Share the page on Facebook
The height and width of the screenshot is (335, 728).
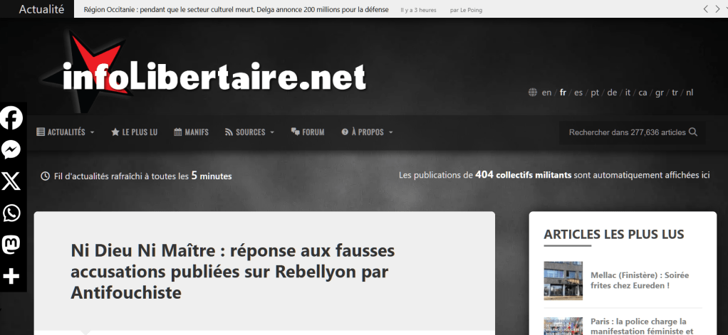pos(11,119)
